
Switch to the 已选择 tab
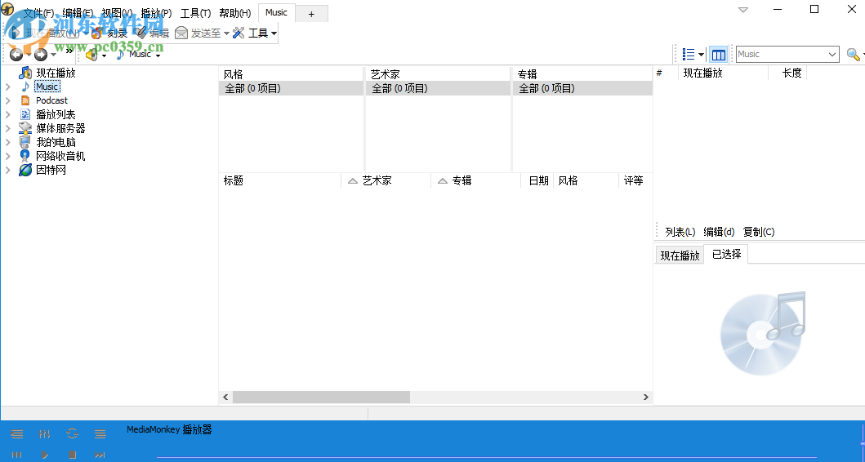click(726, 254)
